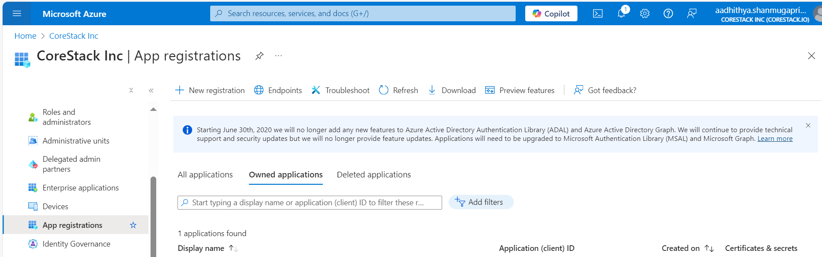This screenshot has height=257, width=822.
Task: Click New registration
Action: (210, 90)
